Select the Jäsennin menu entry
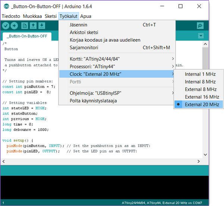Viewport: 224px width, 206px height. [x=117, y=25]
